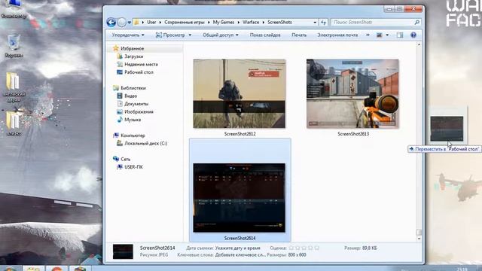Screen dimensions: 482x271
Task: Open 'Видео' library
Action: [x=130, y=96]
